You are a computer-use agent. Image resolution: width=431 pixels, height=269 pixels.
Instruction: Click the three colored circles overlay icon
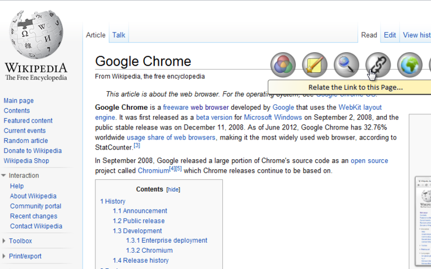click(283, 65)
